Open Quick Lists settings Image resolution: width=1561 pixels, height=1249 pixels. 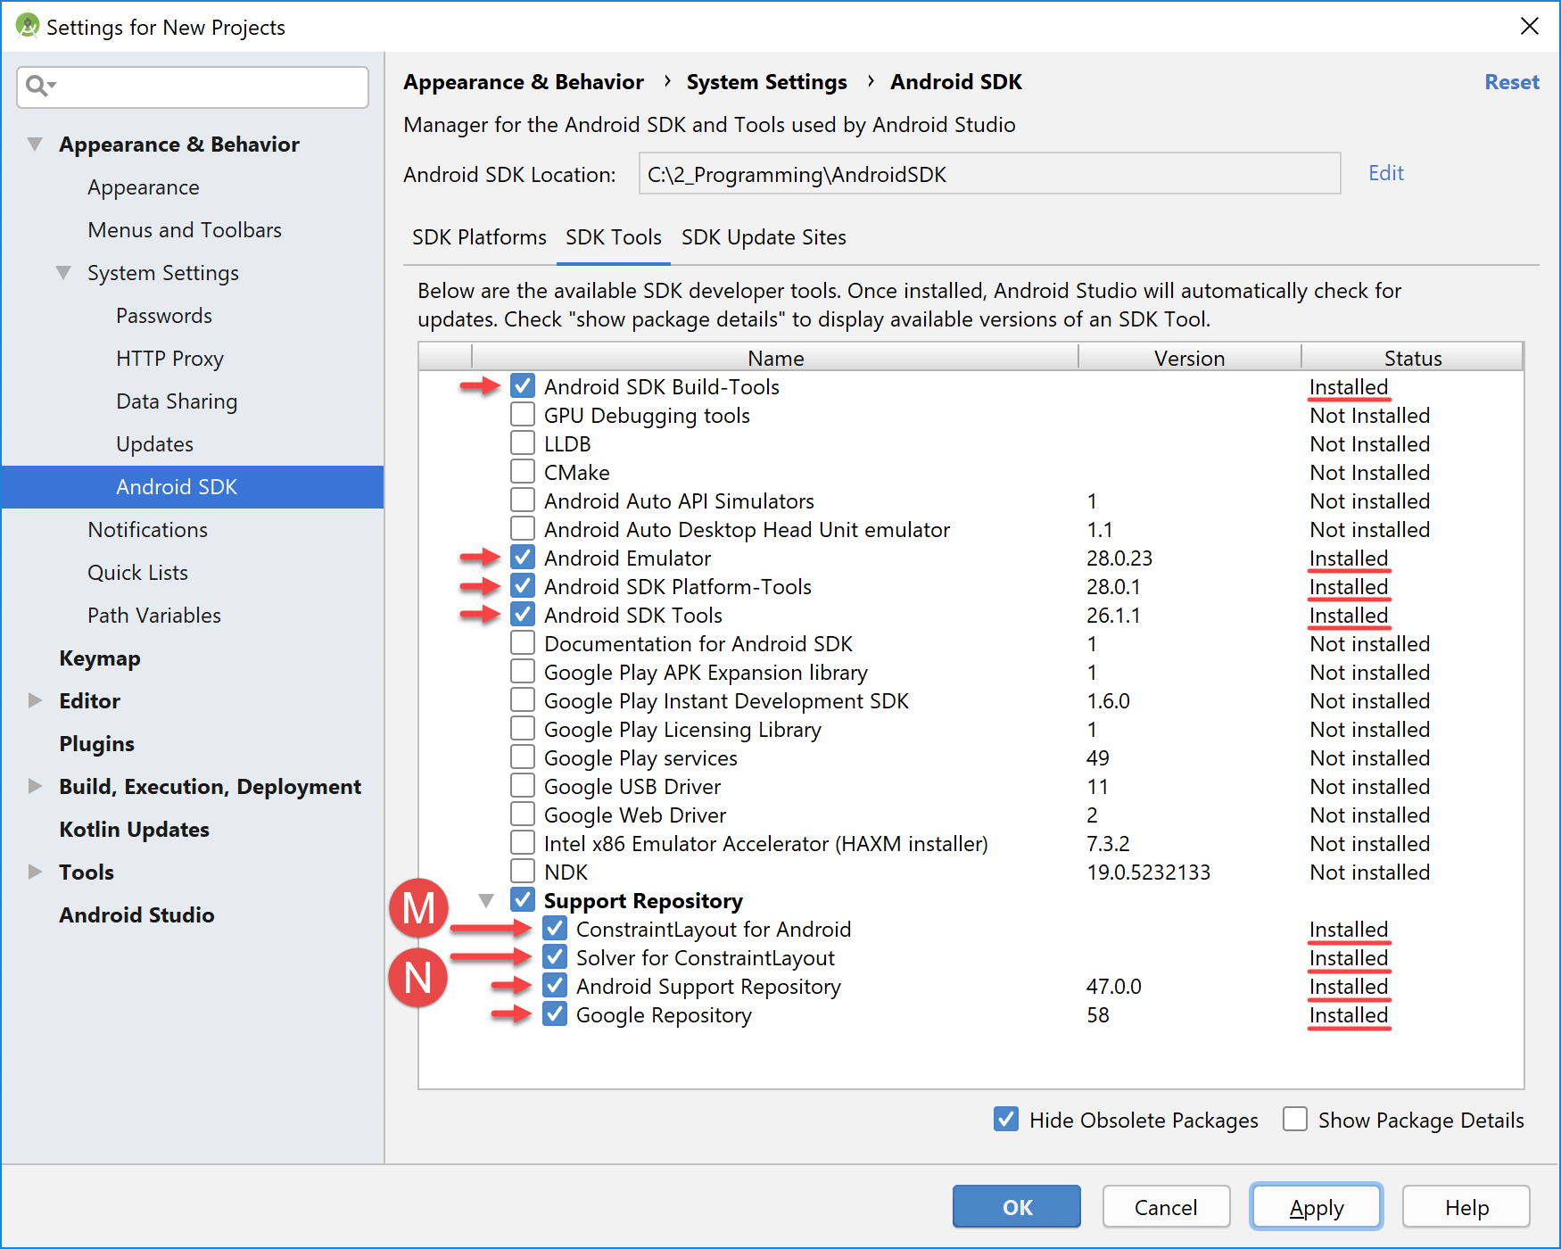tap(137, 573)
